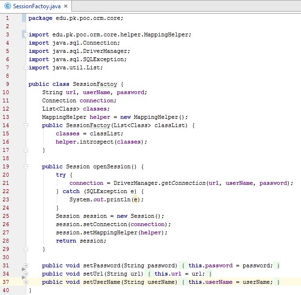
Task: Select the SessionFactoy.java editor tab
Action: pos(36,6)
